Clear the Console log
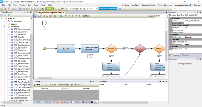Screen dimensions: 202x107 click(53, 85)
